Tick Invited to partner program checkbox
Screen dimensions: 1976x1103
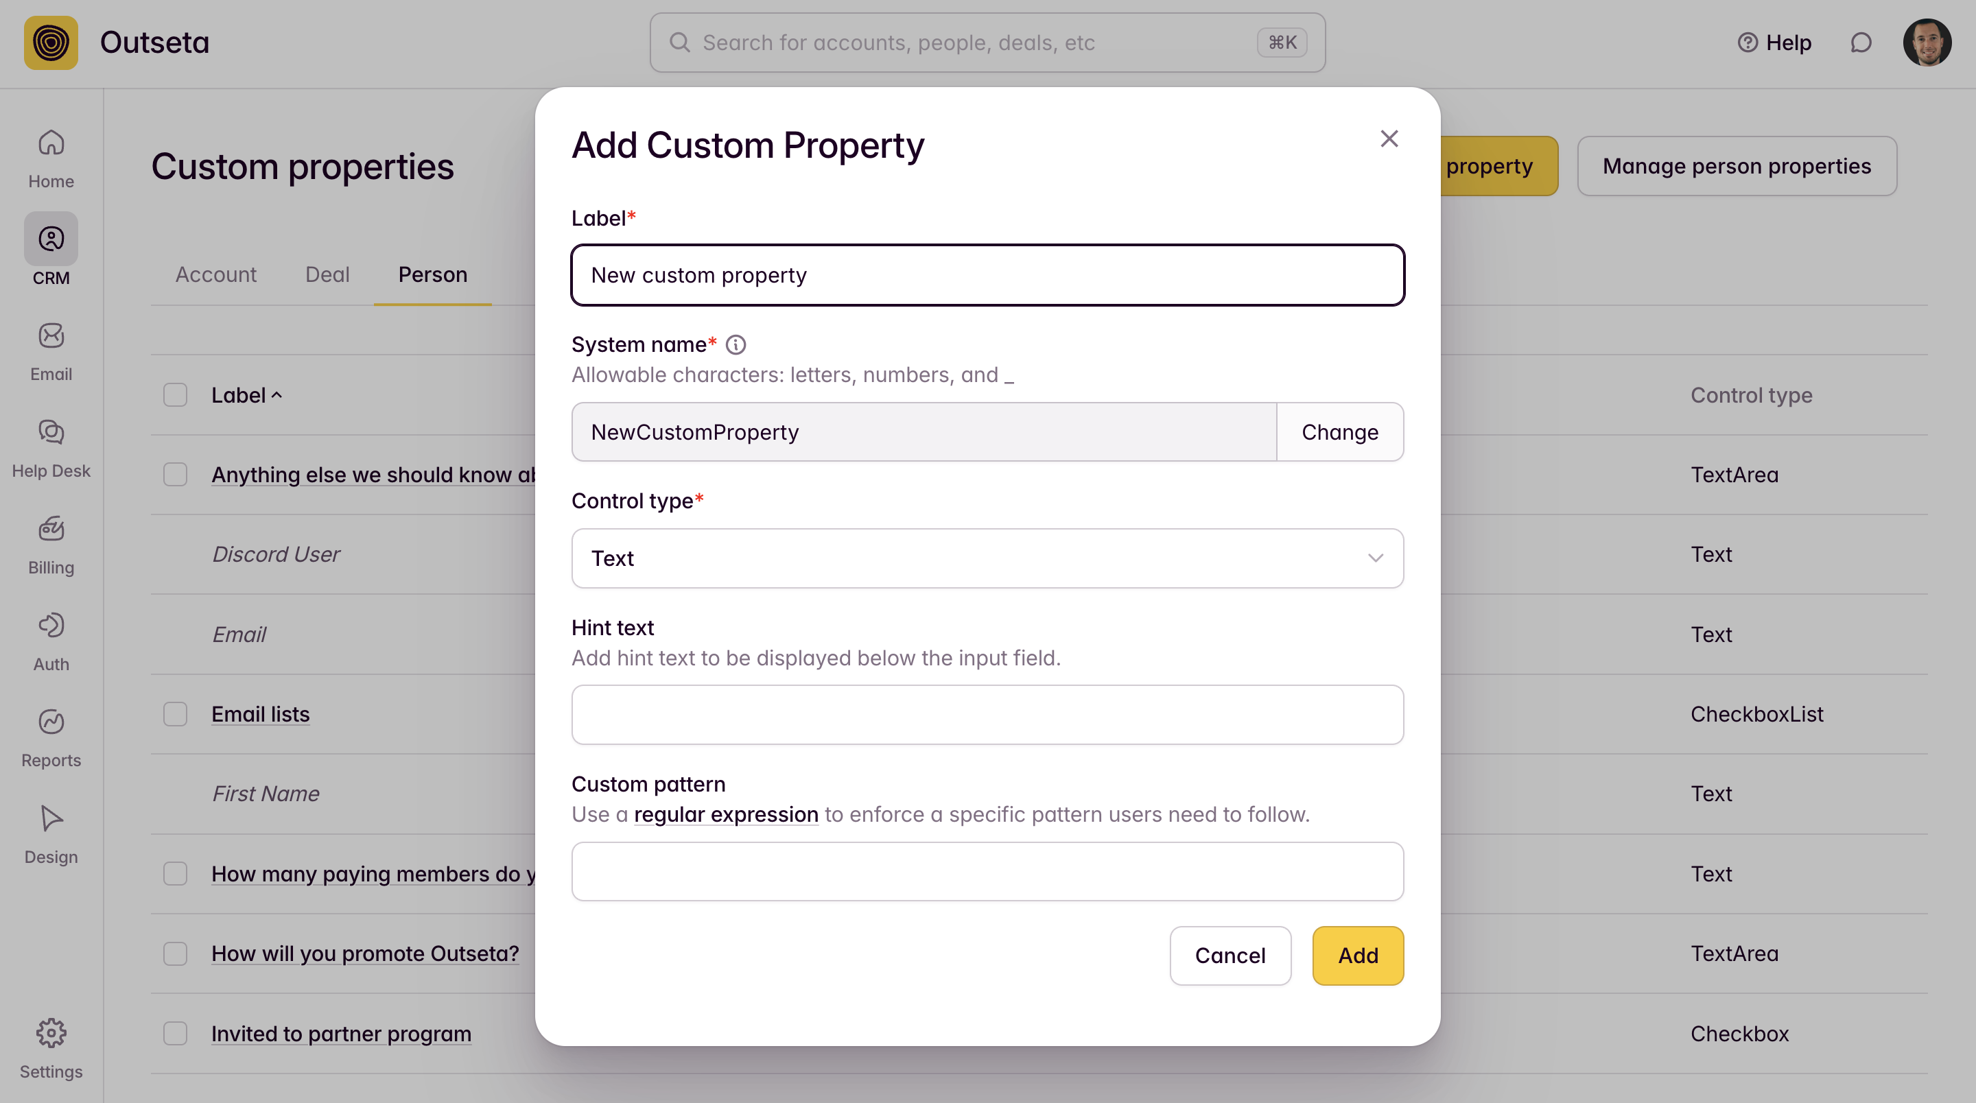tap(175, 1033)
